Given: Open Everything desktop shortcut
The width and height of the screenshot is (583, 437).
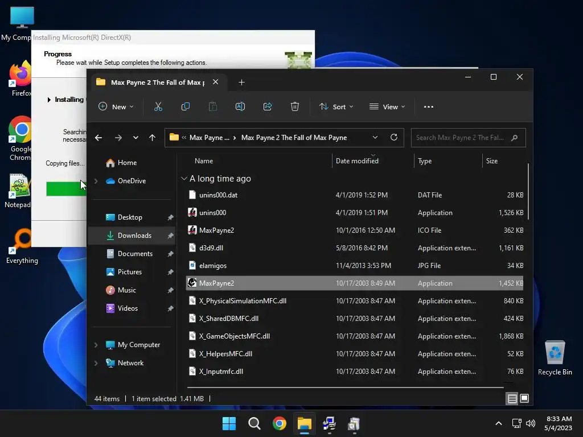Looking at the screenshot, I should click(22, 246).
